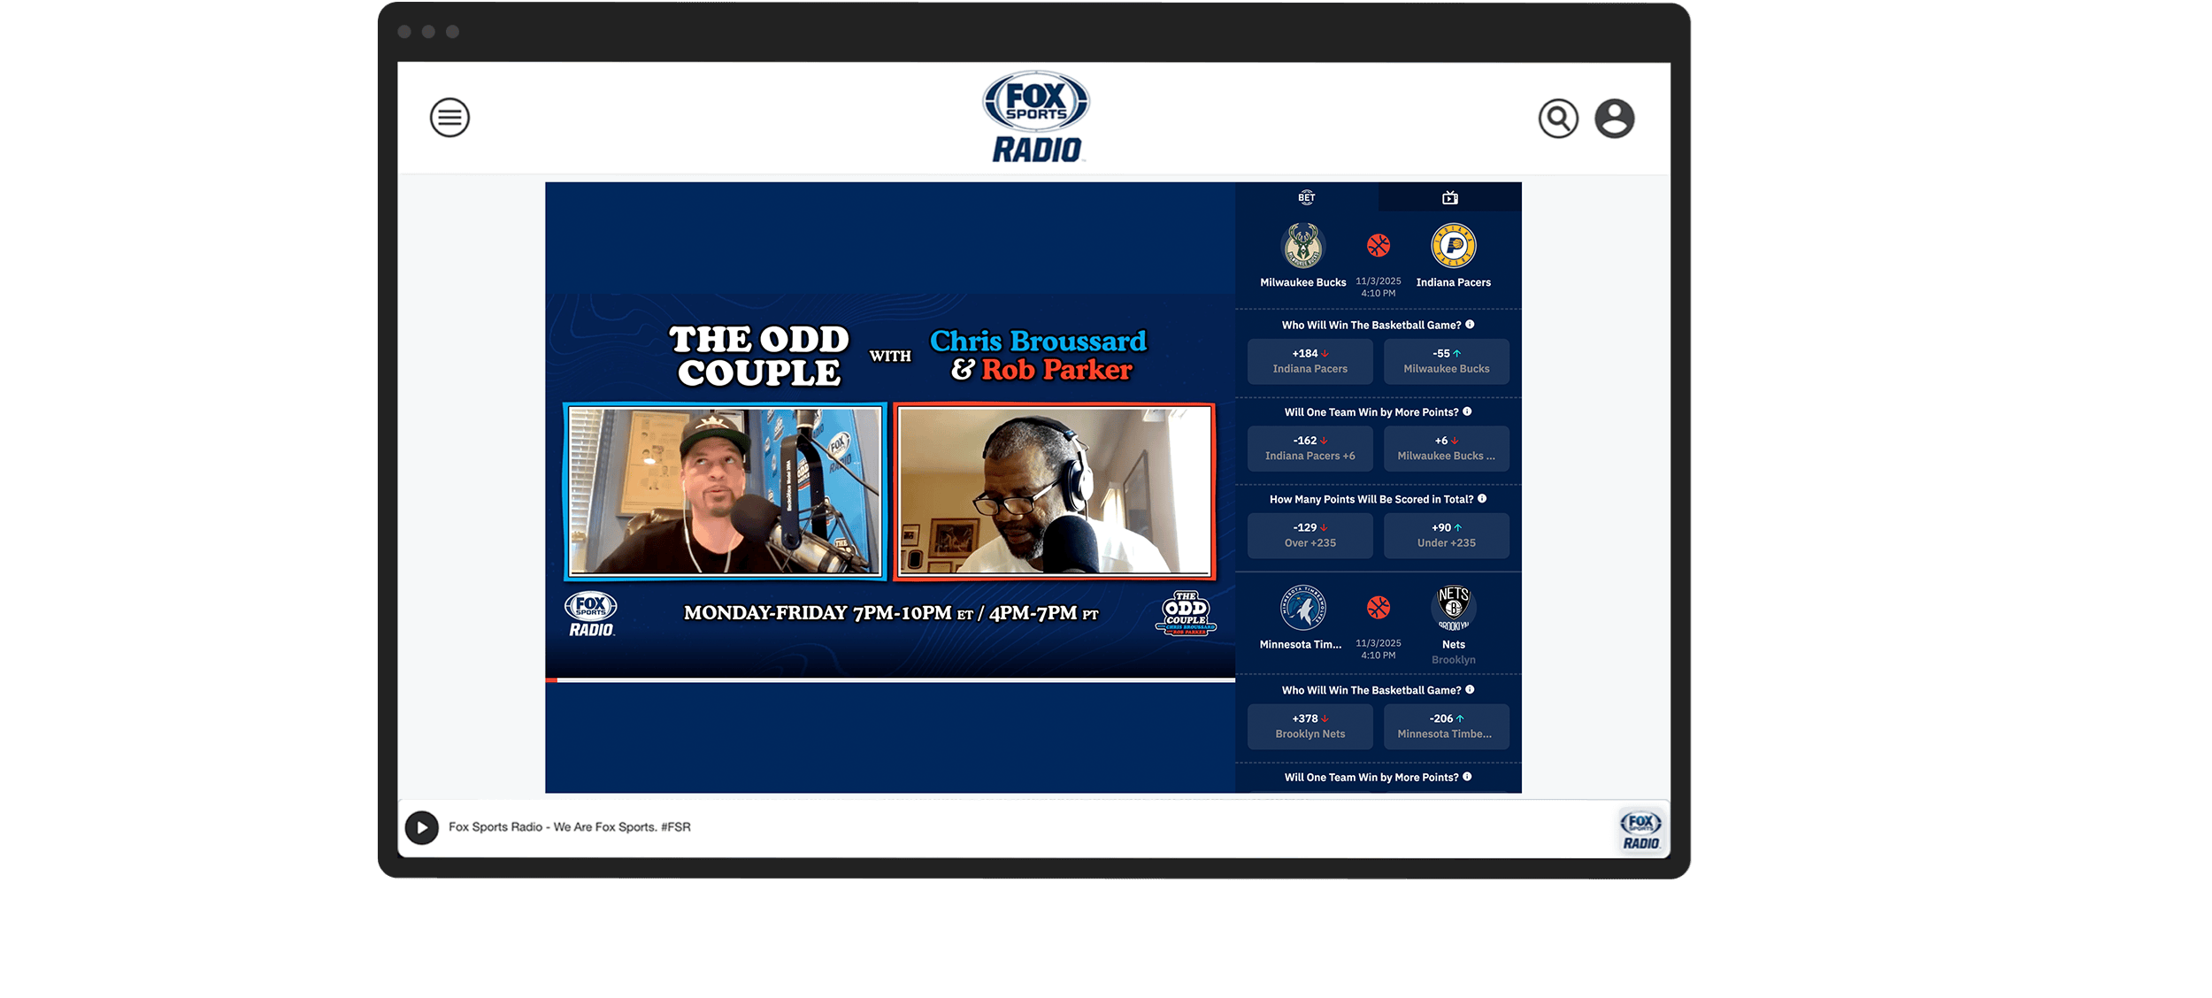Click the Milwaukee Bucks team logo
2212x998 pixels.
pos(1302,246)
